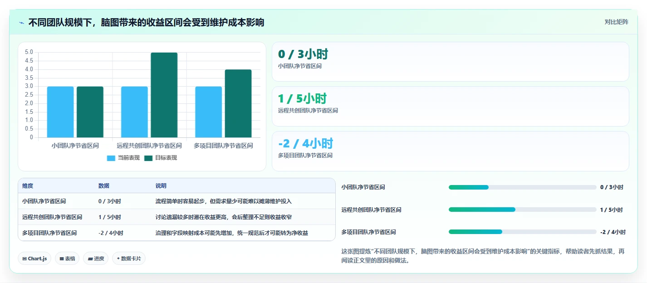Image resolution: width=647 pixels, height=283 pixels.
Task: Click the progress label 小团队净节省区间
Action: point(363,187)
